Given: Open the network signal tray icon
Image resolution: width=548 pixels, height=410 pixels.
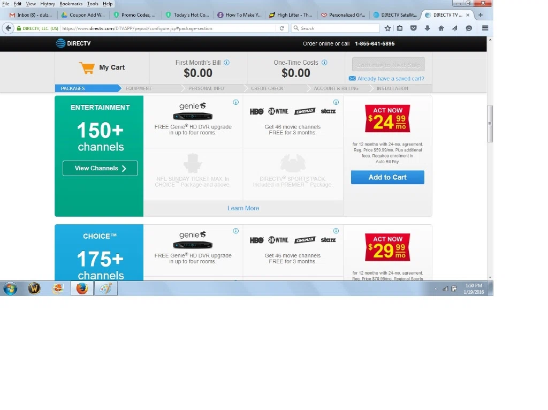Looking at the screenshot, I should [x=445, y=289].
